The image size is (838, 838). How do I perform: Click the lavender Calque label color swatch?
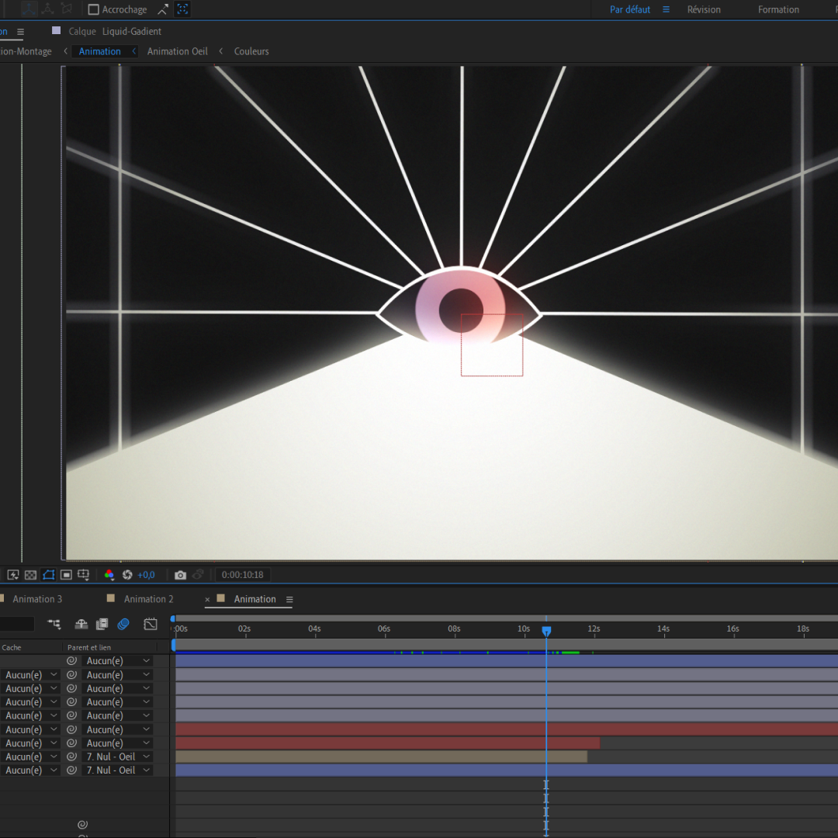tap(56, 30)
